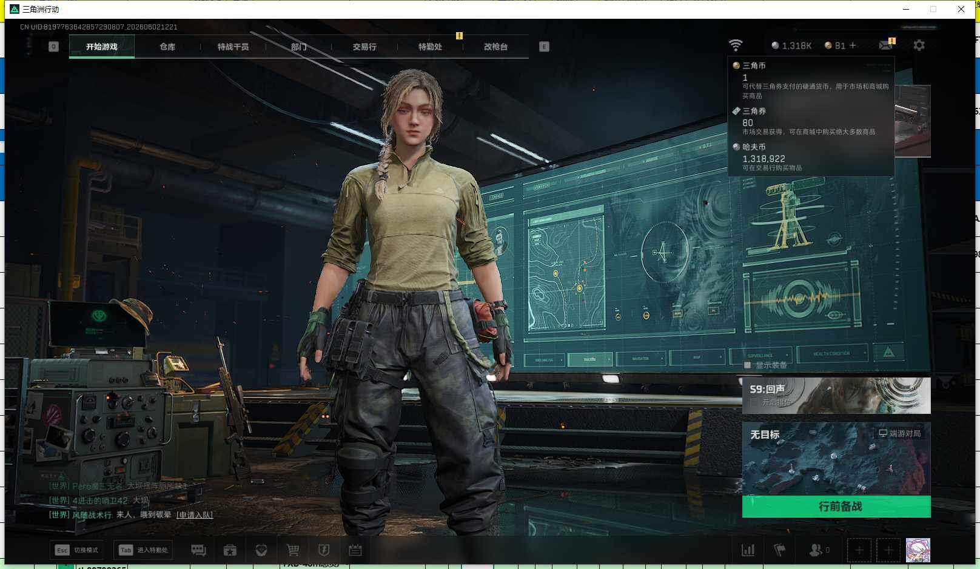Open the settings gear icon

pyautogui.click(x=919, y=45)
